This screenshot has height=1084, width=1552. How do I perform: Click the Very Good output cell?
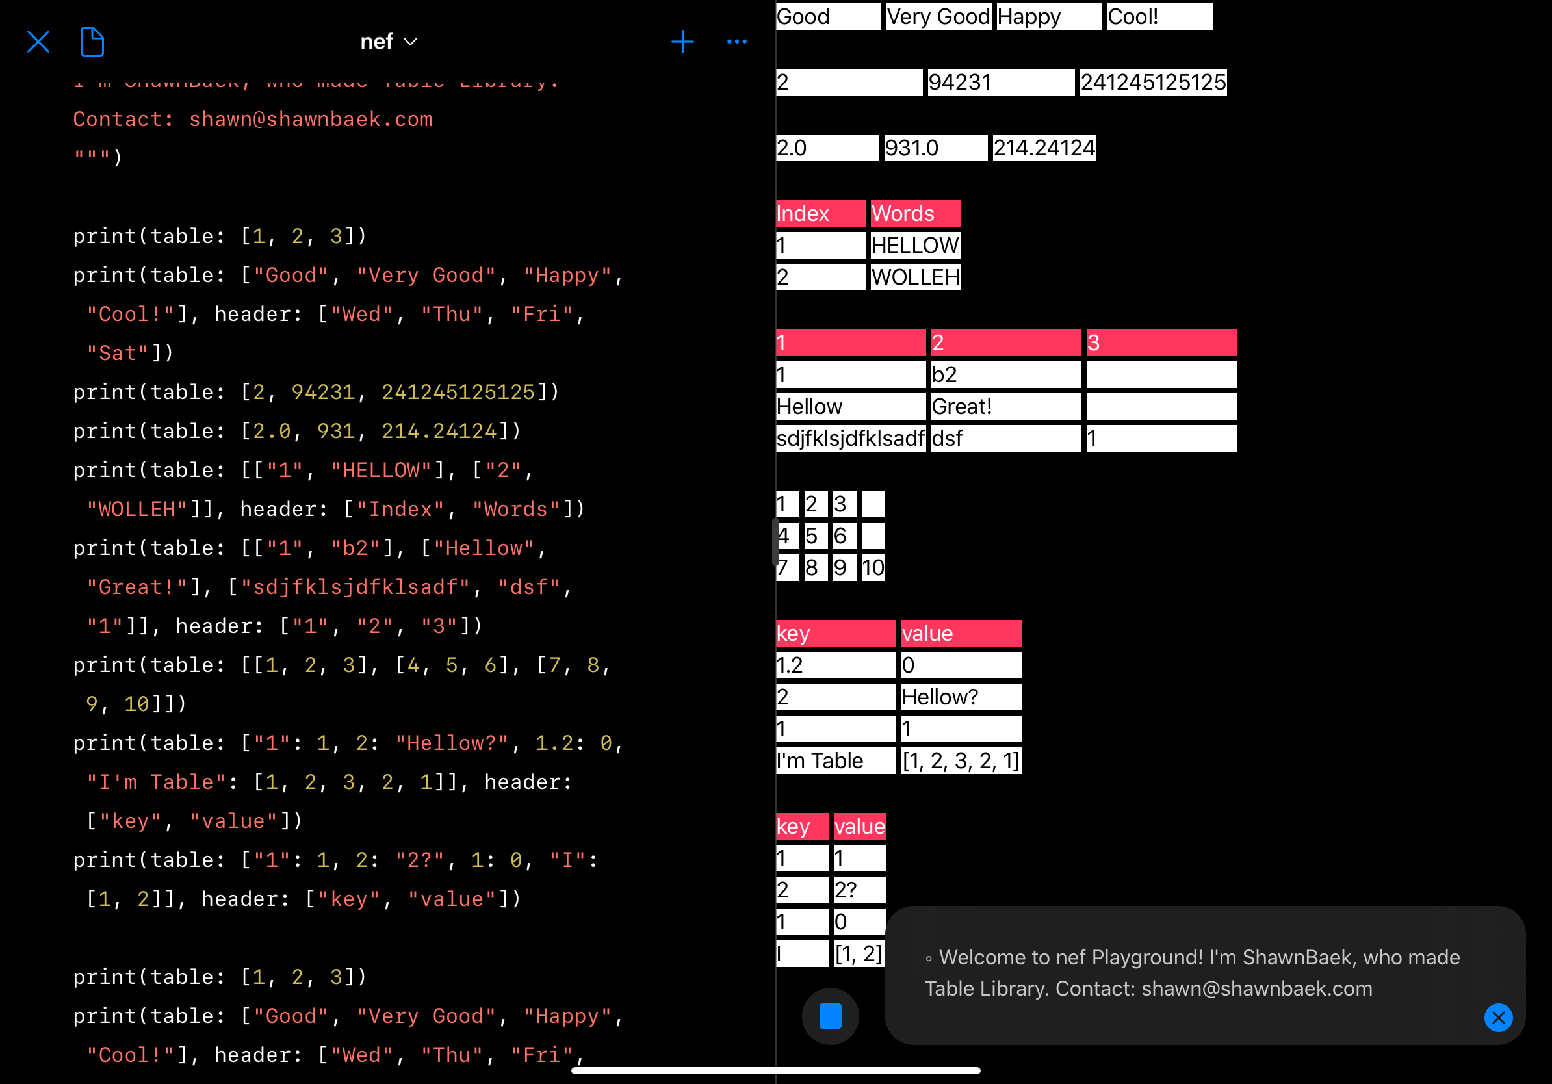point(938,17)
